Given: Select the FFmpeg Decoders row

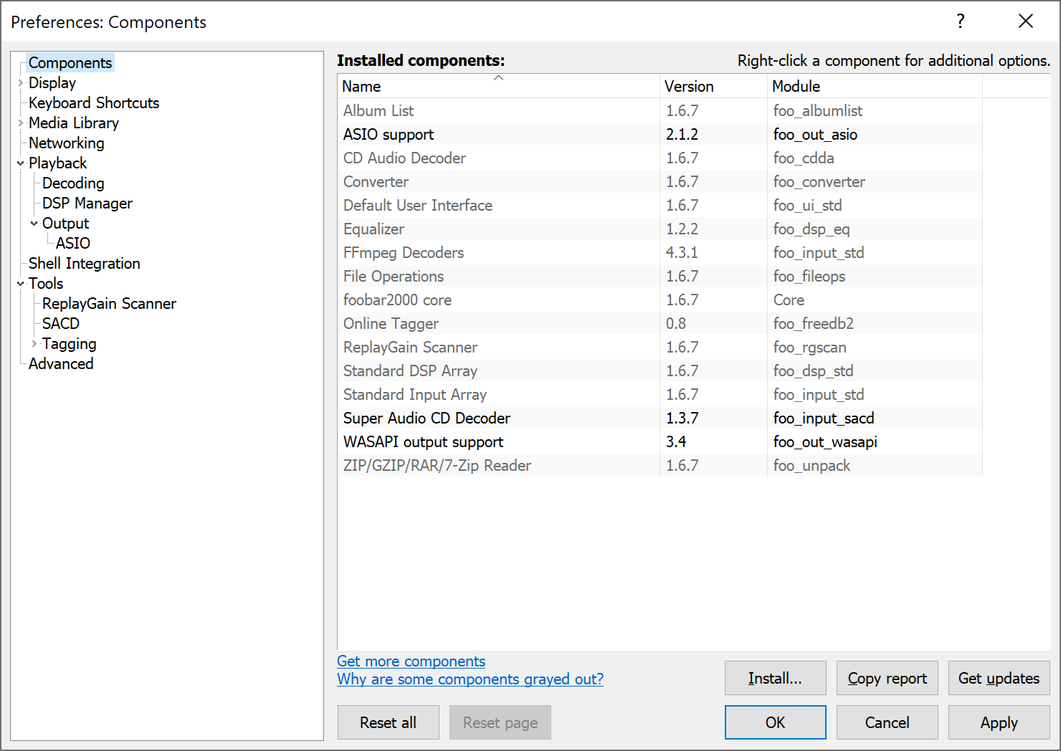Looking at the screenshot, I should [x=660, y=253].
